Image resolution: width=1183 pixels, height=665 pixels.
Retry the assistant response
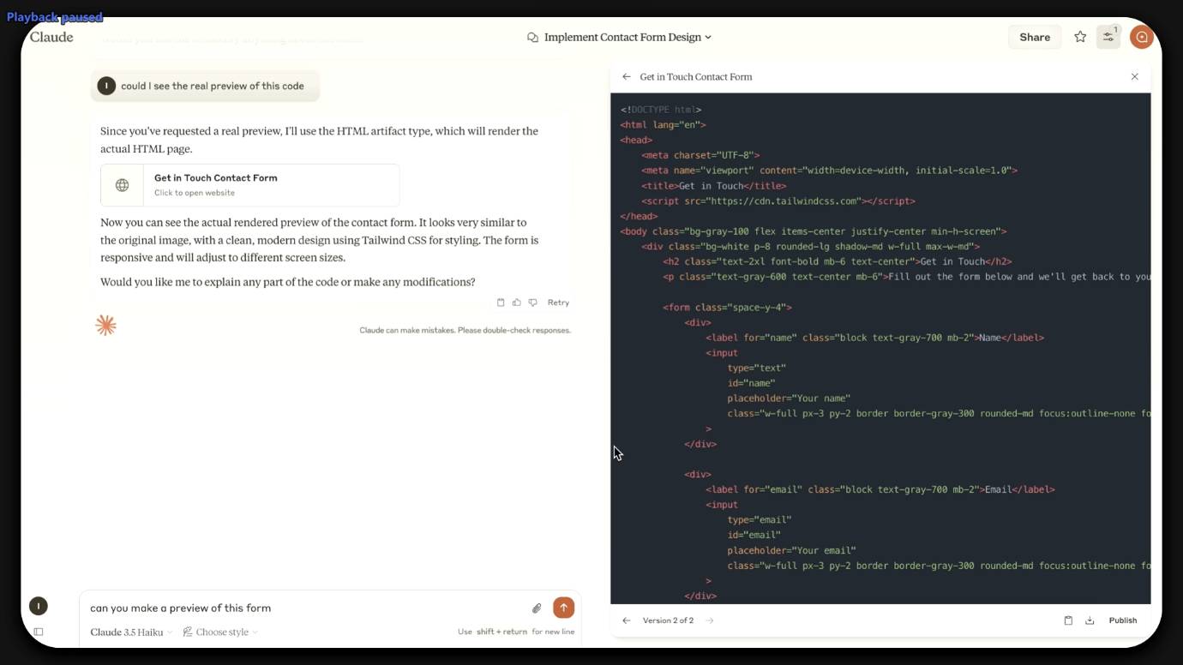tap(558, 303)
